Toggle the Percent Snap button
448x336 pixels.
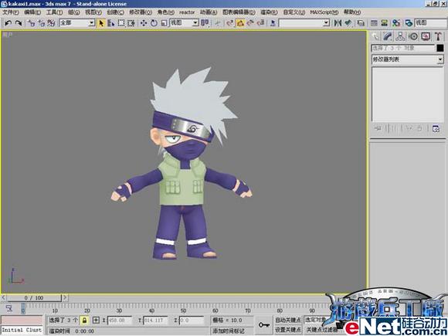[250, 23]
